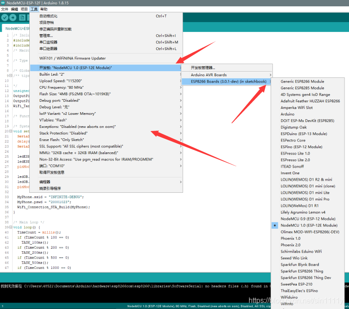Expand the SSL Support submenu

click(106, 146)
